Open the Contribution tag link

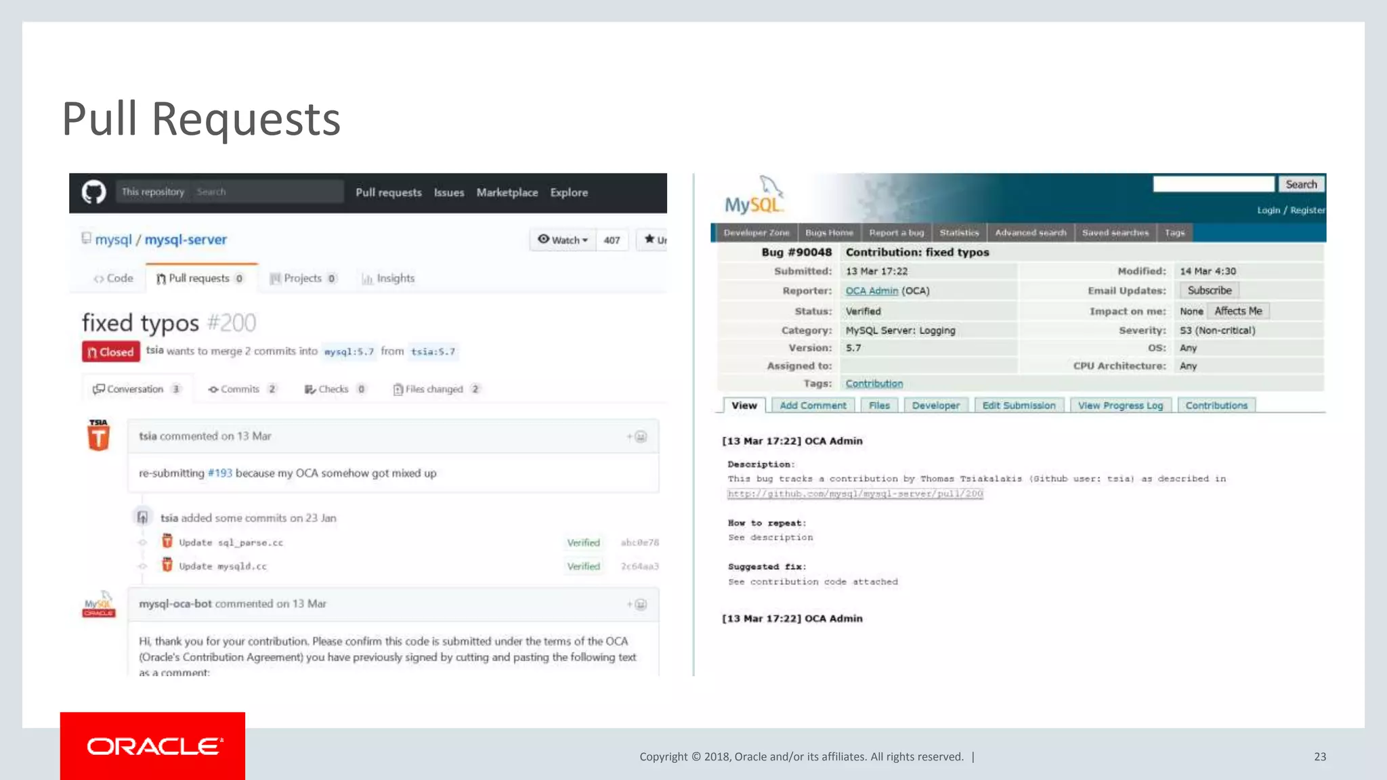click(874, 384)
